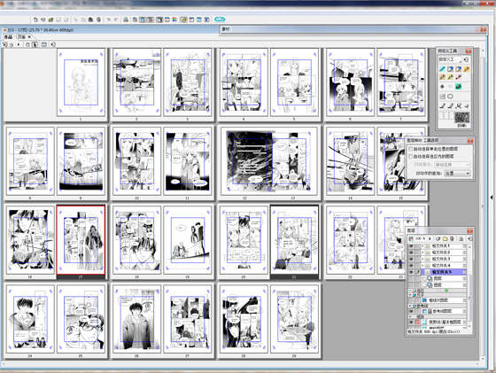Hide 组文件夹1 with its eye icon
Viewport: 496px width, 373px height.
(411, 246)
